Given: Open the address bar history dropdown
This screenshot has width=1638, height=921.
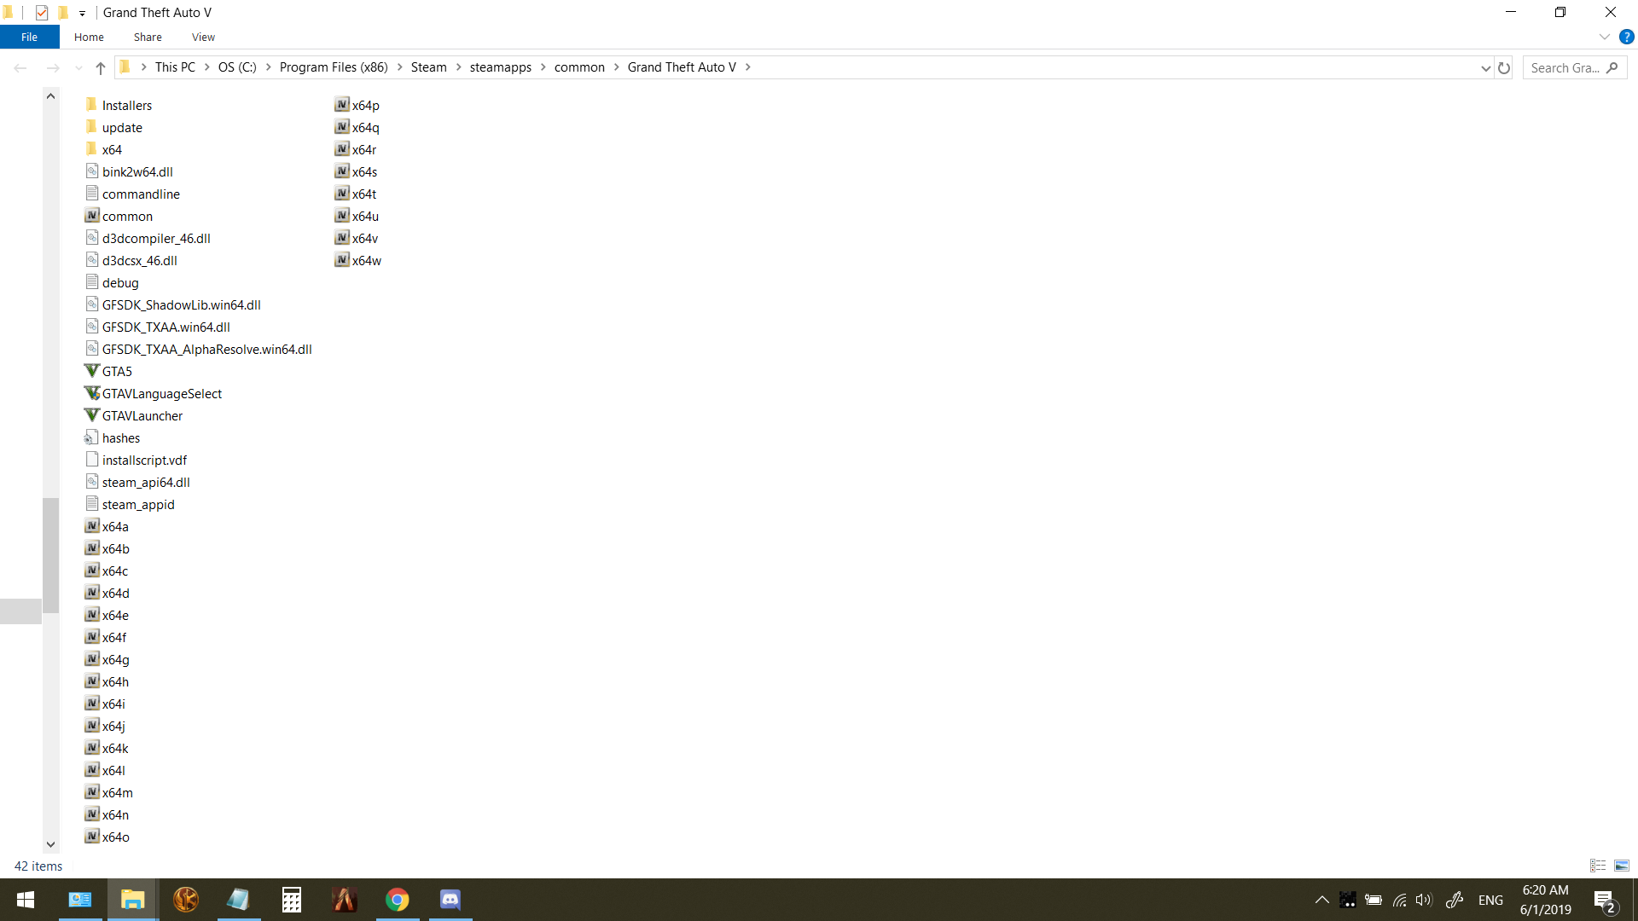Looking at the screenshot, I should pos(1485,67).
